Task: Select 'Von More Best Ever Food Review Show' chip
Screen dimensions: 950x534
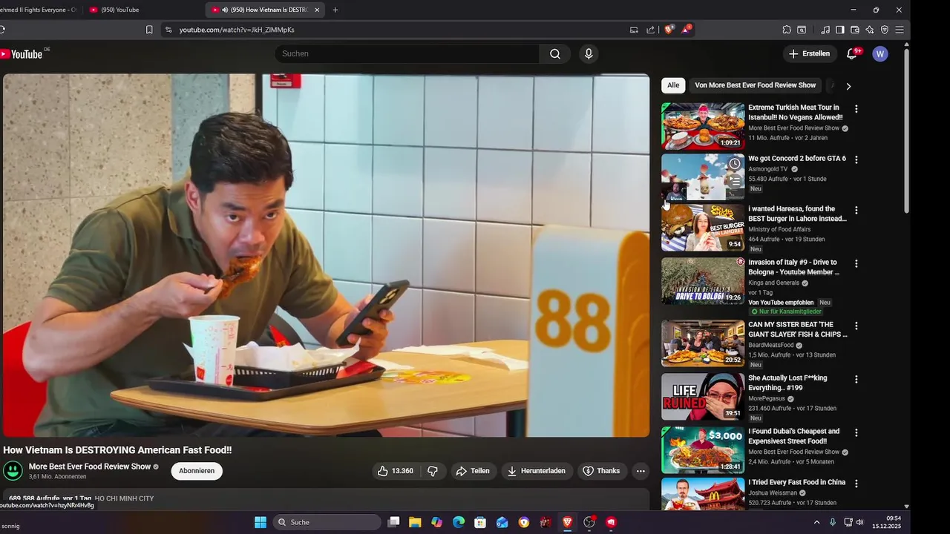Action: tap(756, 85)
